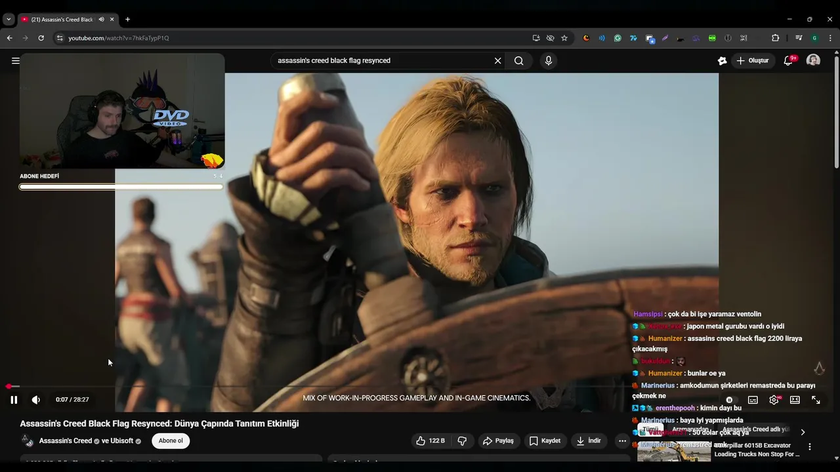Go back with browser back arrow
840x472 pixels.
coord(10,38)
